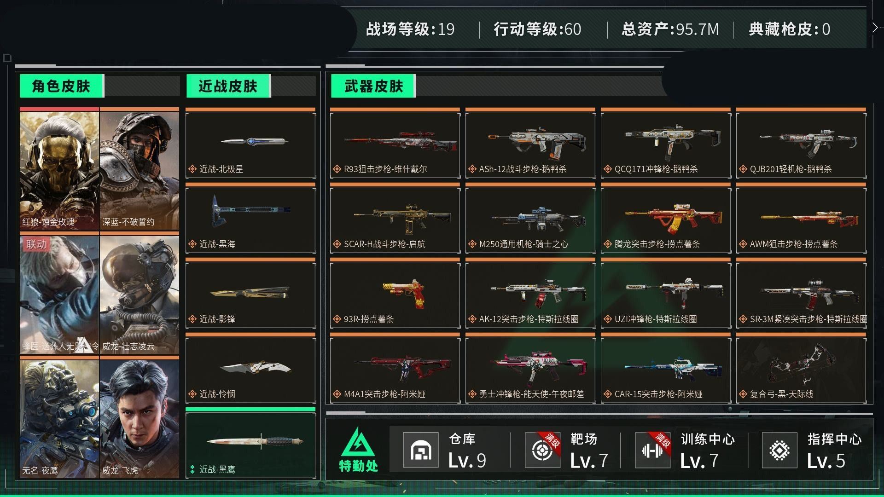Click the 训练中心 dumbbell icon

653,450
